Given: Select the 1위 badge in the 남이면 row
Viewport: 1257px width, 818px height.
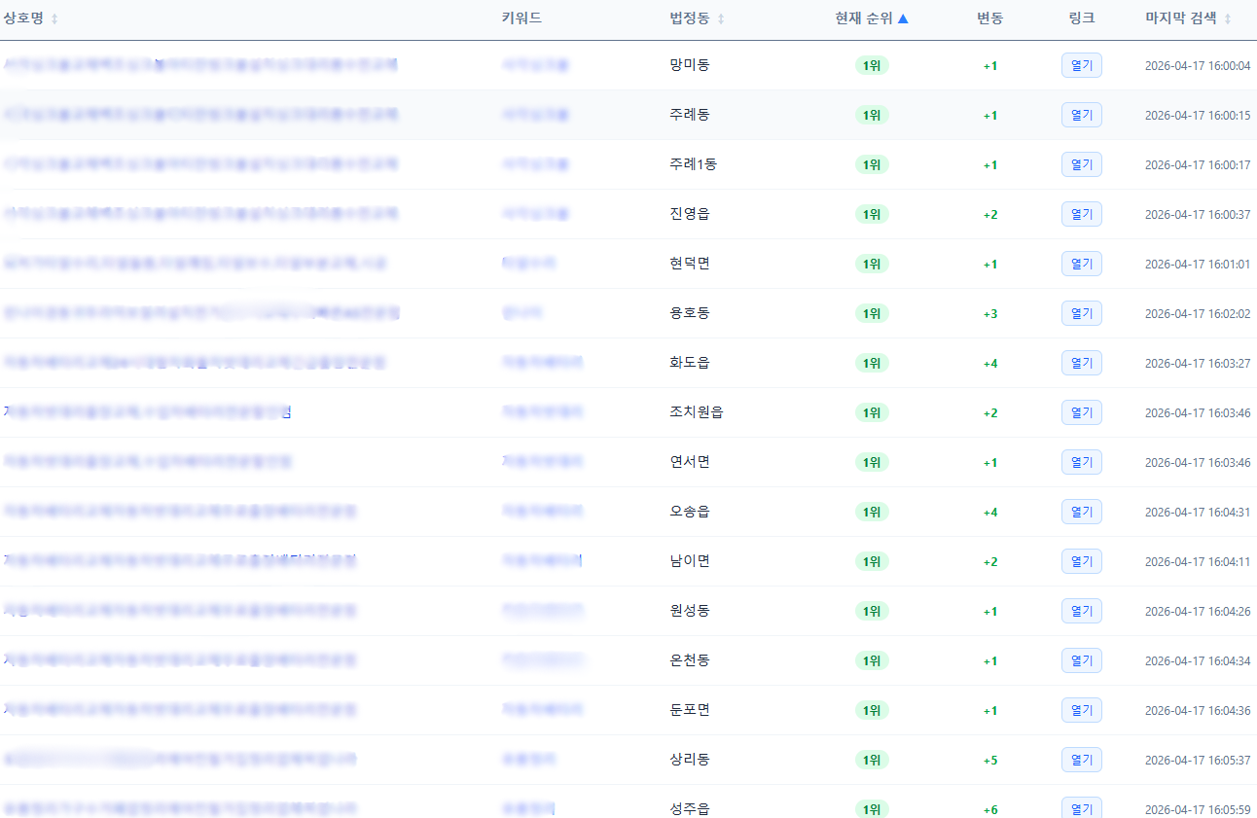Looking at the screenshot, I should coord(872,562).
